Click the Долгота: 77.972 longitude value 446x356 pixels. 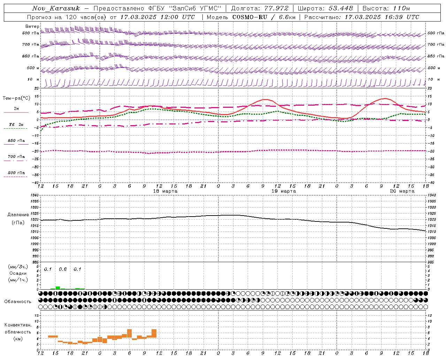click(260, 8)
